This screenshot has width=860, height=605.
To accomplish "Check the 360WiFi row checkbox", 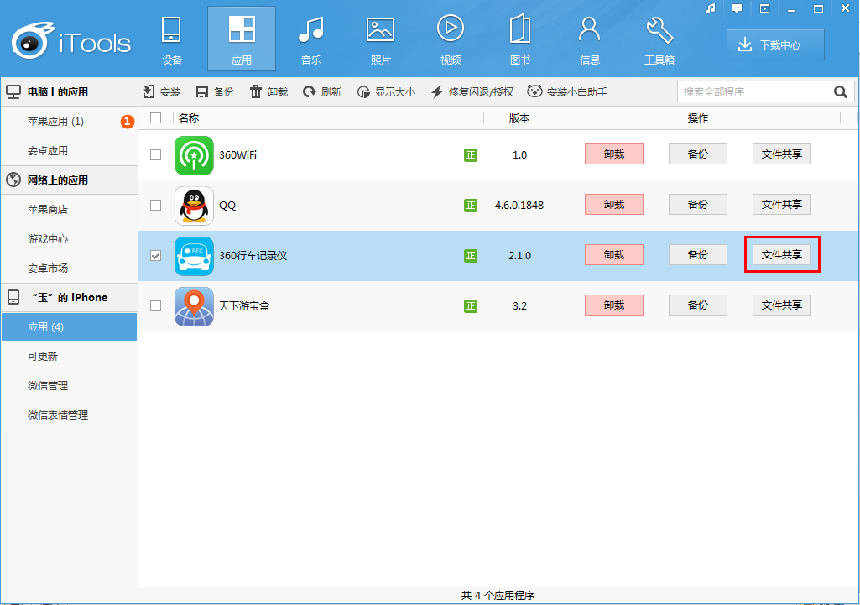I will (x=155, y=155).
